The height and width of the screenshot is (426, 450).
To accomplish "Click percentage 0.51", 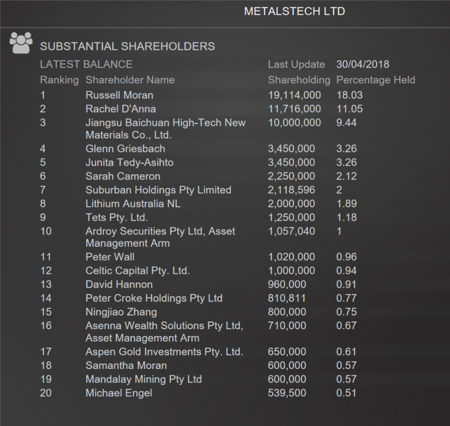I will [x=346, y=393].
